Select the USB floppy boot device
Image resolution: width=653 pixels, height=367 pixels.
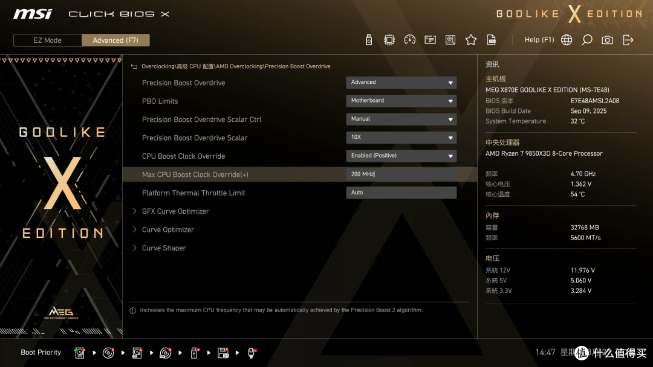pyautogui.click(x=223, y=353)
